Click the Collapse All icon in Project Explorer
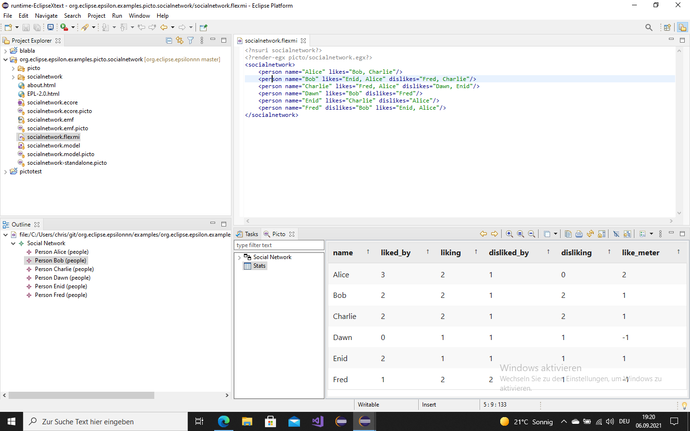This screenshot has width=690, height=431. pos(169,41)
